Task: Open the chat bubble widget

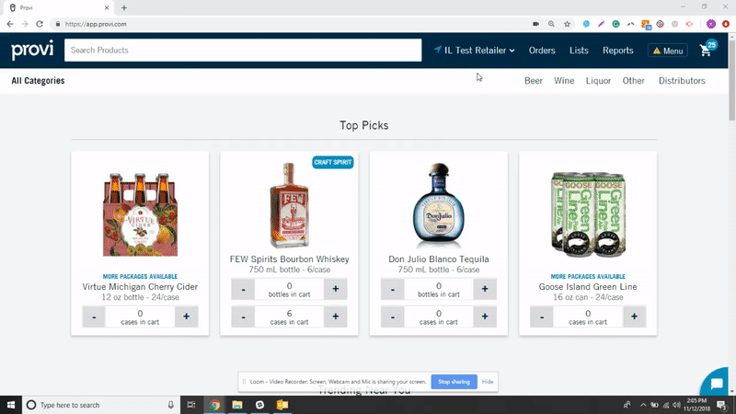Action: [717, 384]
